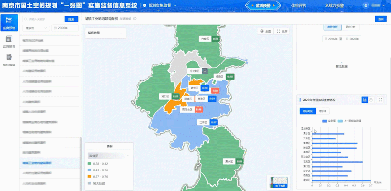Image resolution: width=391 pixels, height=191 pixels.
Task: Select the 趋势分析 toggle
Action: click(332, 27)
